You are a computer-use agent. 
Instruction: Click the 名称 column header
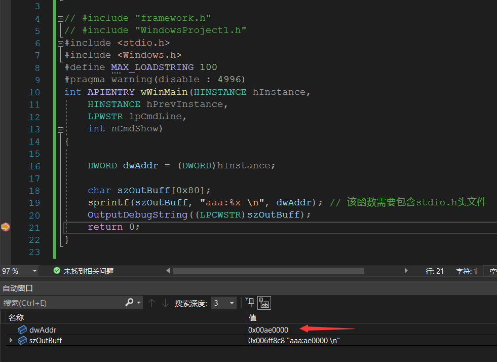coord(16,317)
